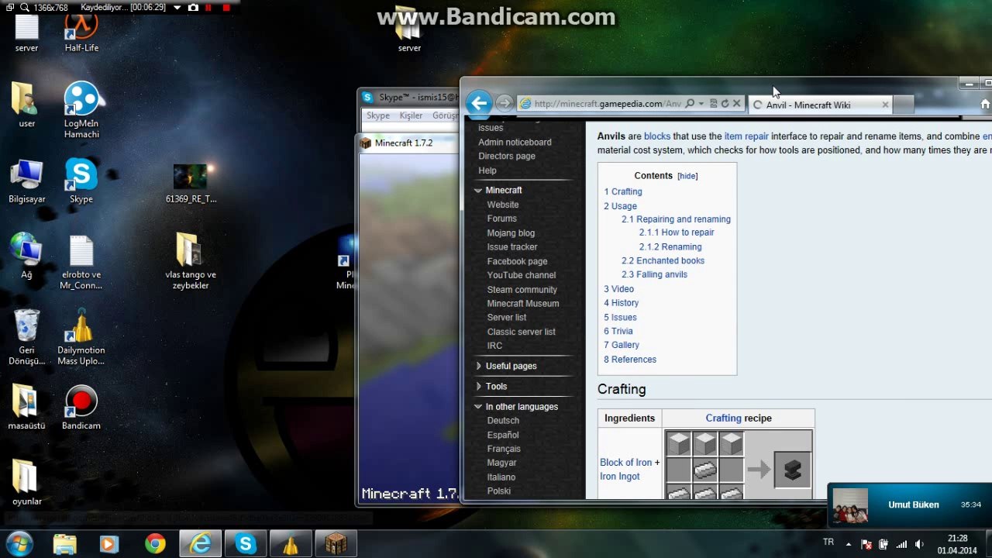The height and width of the screenshot is (558, 992).
Task: Open the Skype menu in the Skype window
Action: (x=378, y=115)
